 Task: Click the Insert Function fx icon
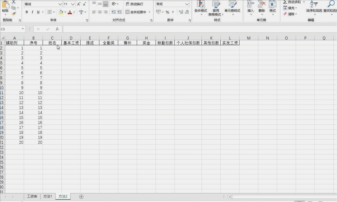(57, 29)
